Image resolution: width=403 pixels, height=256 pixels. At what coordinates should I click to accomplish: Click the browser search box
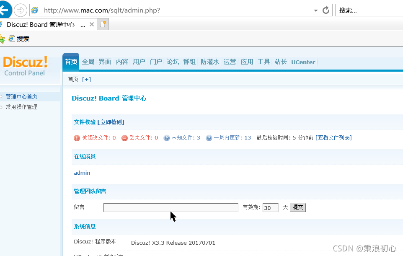click(x=369, y=10)
